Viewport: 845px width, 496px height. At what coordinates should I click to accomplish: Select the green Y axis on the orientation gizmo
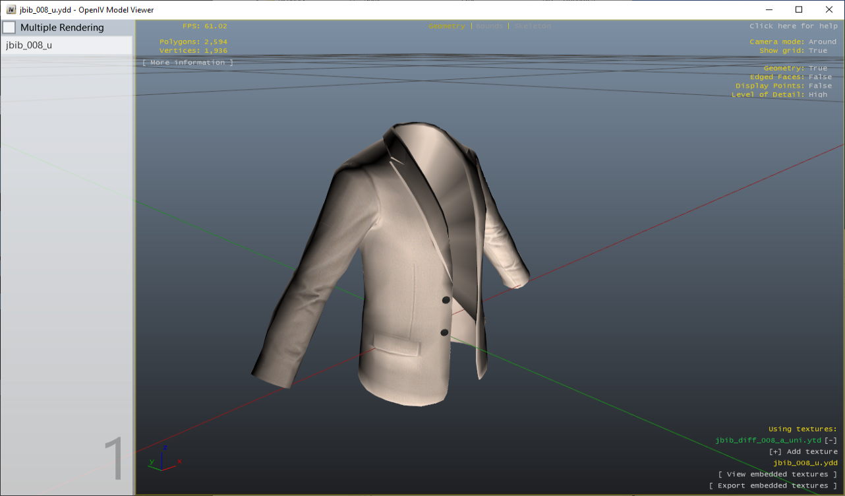pos(151,462)
